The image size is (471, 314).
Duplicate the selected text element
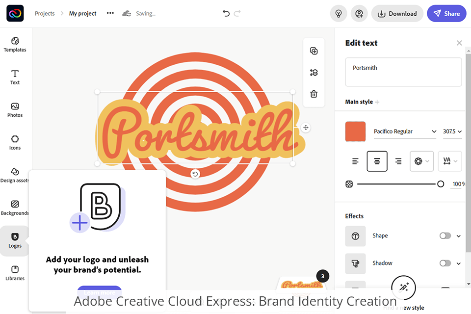coord(314,51)
